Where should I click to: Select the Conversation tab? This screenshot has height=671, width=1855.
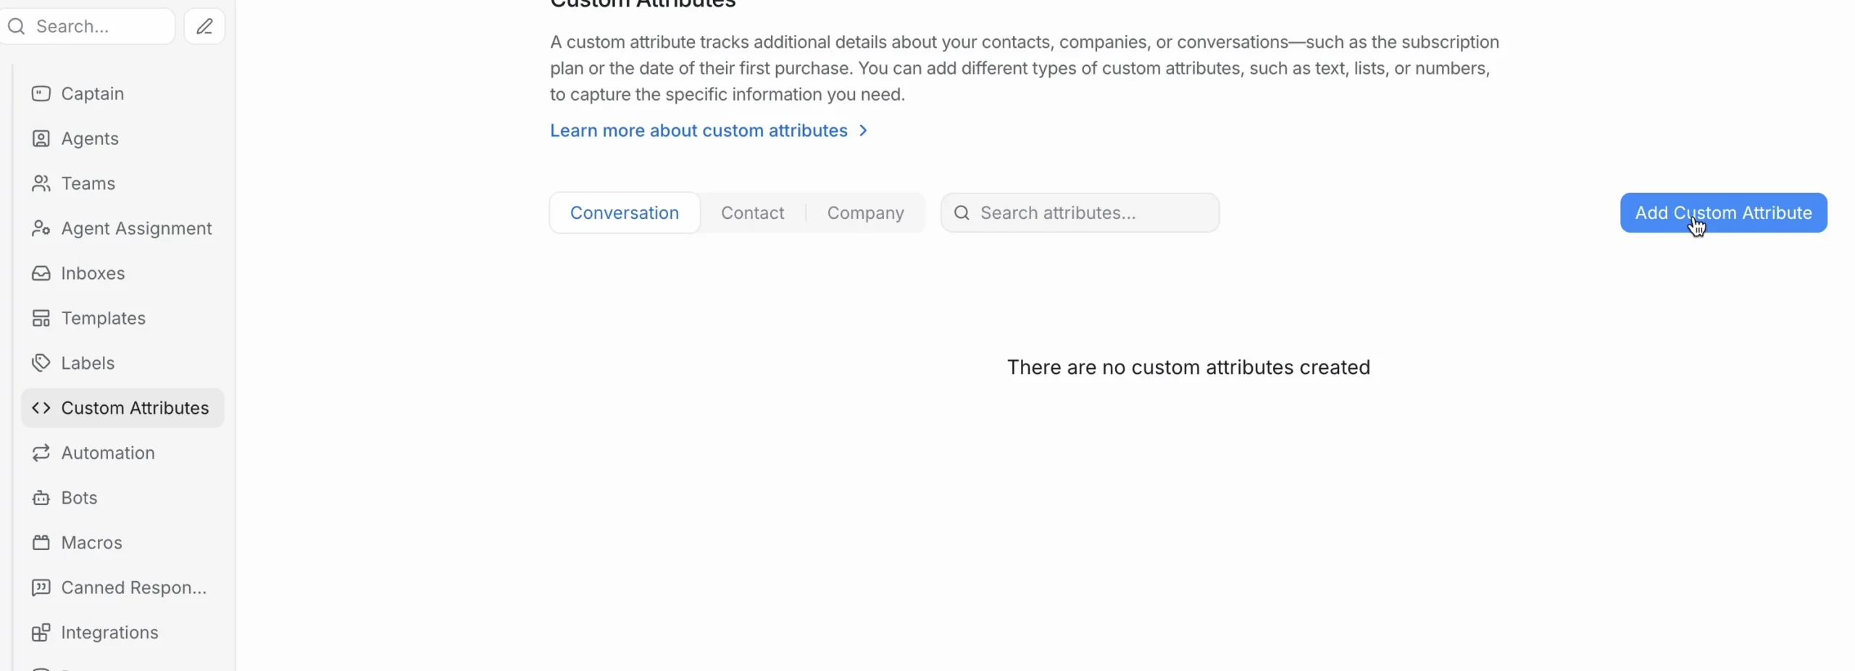coord(625,213)
